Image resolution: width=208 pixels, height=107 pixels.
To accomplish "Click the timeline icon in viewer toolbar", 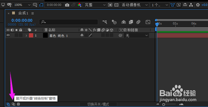I will (x=185, y=5).
